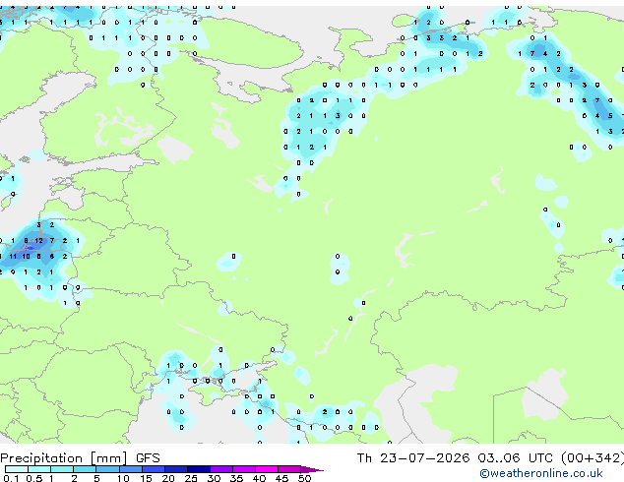Pick the 30–35 mm violet legend swatch

click(221, 469)
